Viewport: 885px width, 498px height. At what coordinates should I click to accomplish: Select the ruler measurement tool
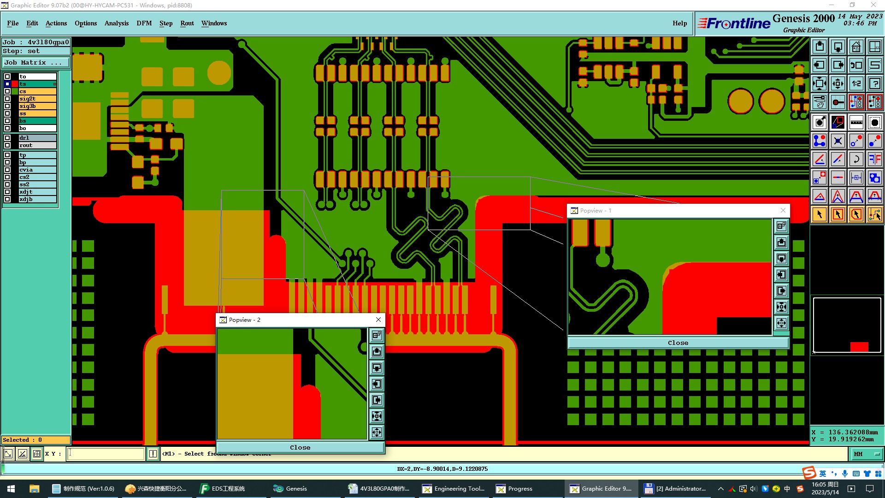[x=856, y=122]
